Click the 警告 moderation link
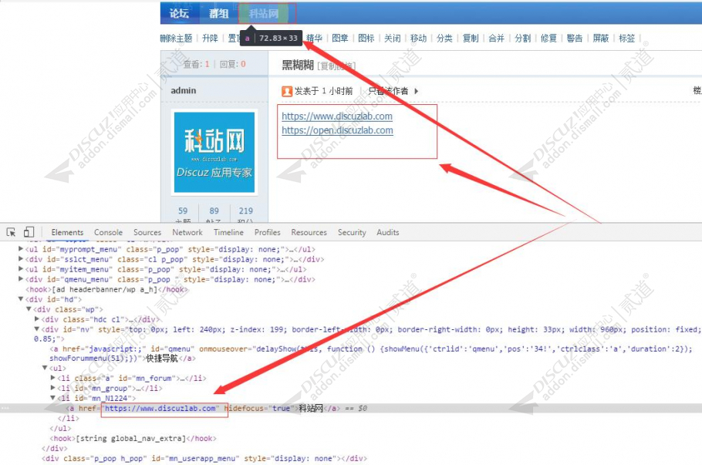The width and height of the screenshot is (702, 465). point(574,39)
